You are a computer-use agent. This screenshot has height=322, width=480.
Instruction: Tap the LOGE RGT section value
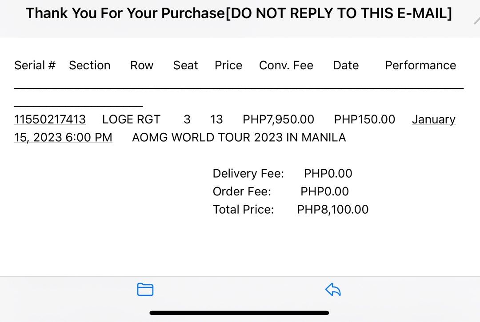[x=131, y=119]
